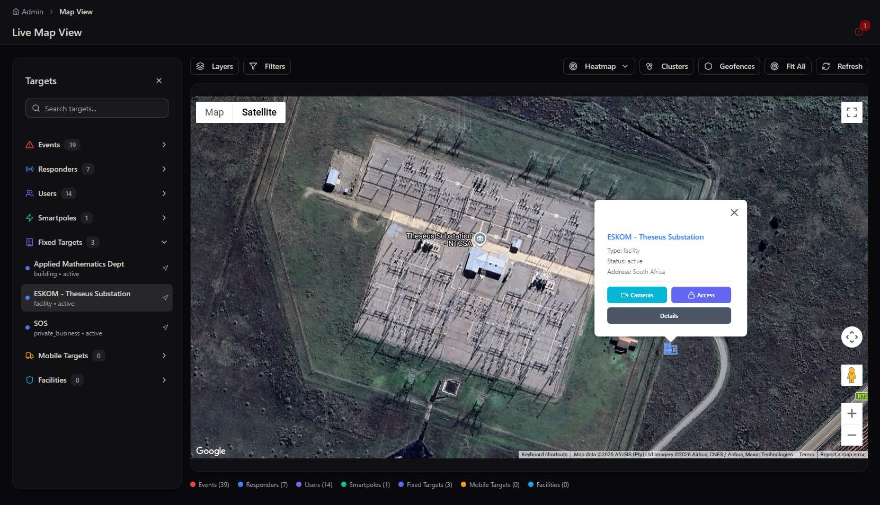This screenshot has height=505, width=880.
Task: Click the Responders signal icon
Action: pyautogui.click(x=30, y=169)
